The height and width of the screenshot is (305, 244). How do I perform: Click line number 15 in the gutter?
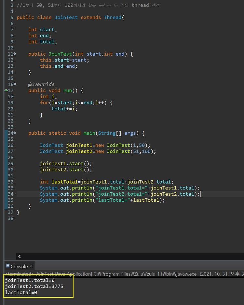[10, 78]
